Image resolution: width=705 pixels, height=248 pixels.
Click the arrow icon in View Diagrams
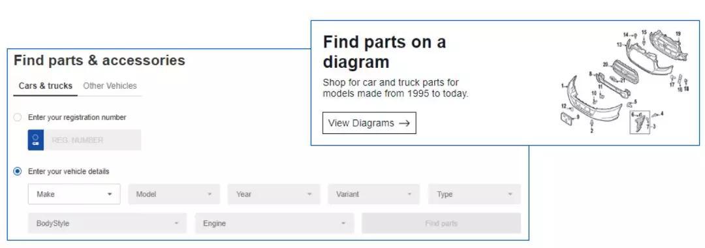[x=404, y=123]
